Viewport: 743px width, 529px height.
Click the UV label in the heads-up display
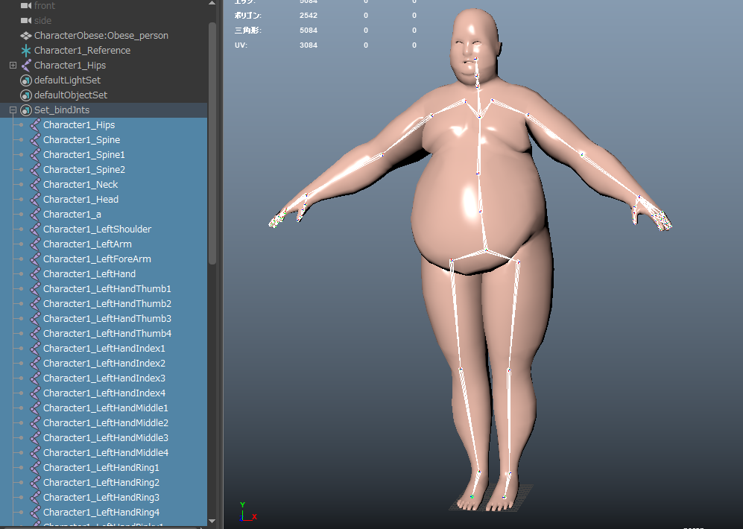241,45
